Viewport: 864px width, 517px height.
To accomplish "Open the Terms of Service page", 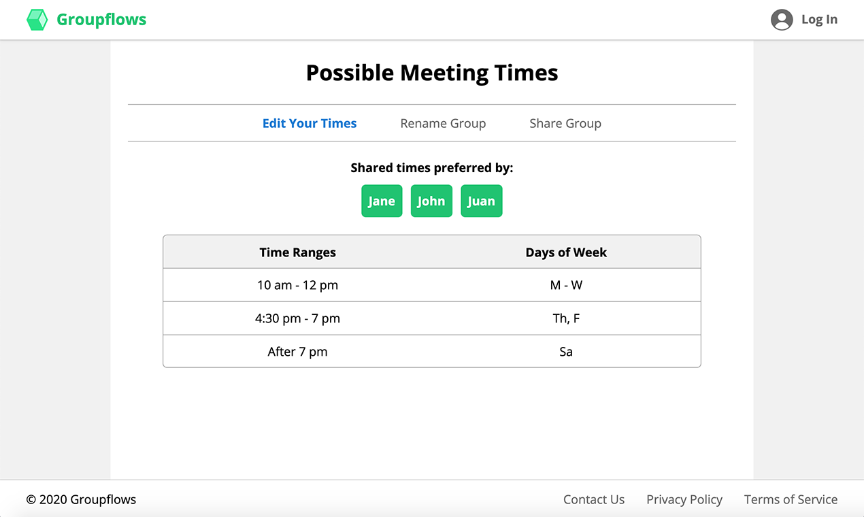I will [791, 499].
